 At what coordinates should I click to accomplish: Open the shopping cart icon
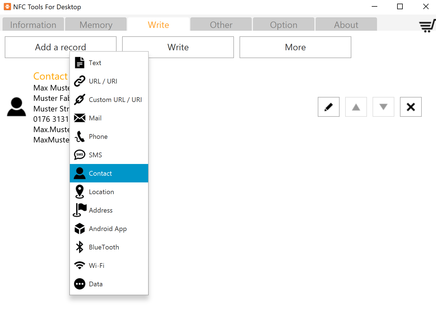click(427, 26)
